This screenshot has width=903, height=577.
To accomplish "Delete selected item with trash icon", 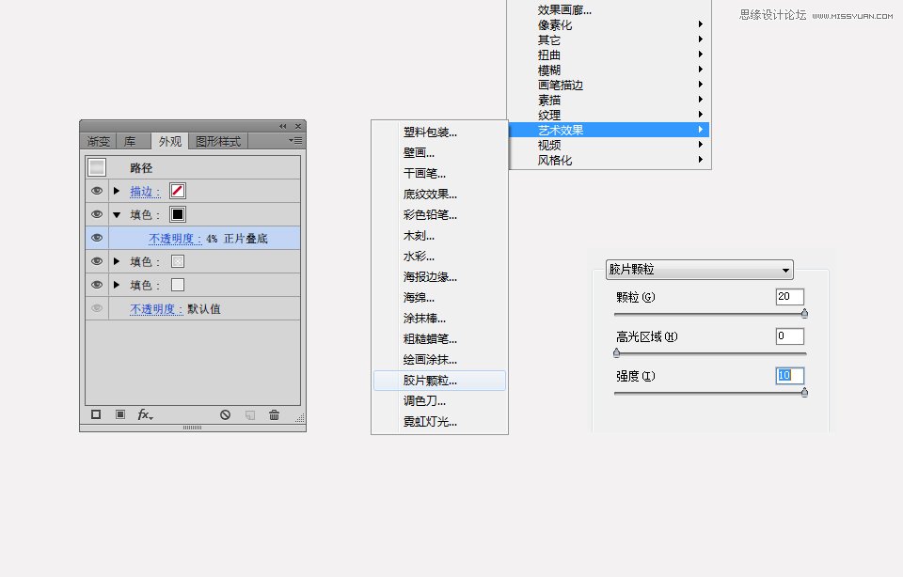I will [274, 414].
